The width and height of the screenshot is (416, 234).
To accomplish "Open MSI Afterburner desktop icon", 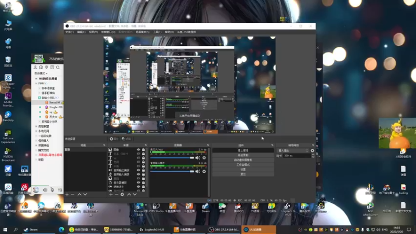I will coord(370,209).
